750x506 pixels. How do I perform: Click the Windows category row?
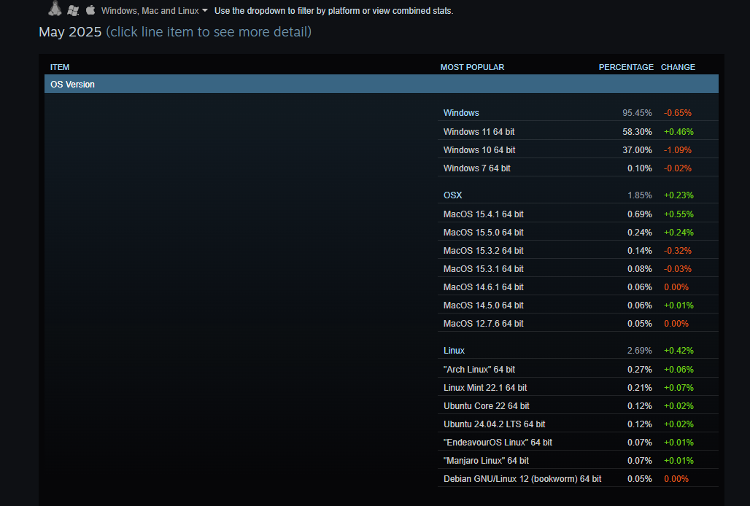click(x=578, y=113)
